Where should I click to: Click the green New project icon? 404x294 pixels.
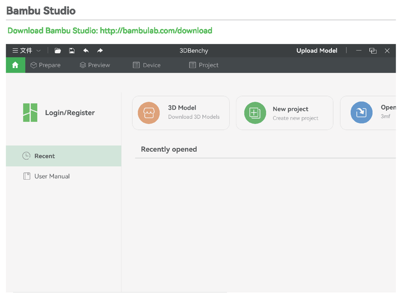coord(255,113)
